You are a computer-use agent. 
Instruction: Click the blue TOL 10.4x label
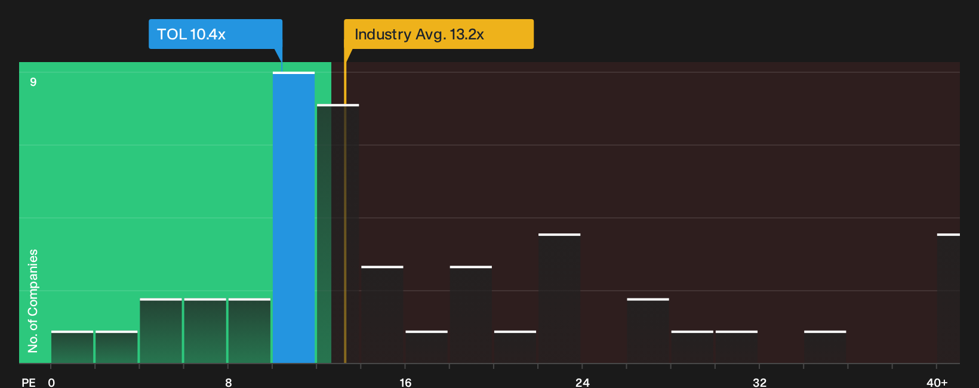(x=215, y=34)
